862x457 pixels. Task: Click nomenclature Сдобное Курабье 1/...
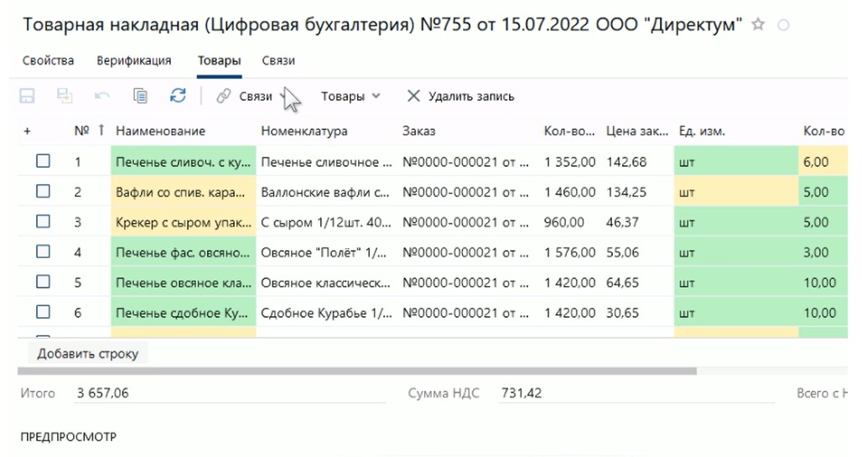coord(325,313)
